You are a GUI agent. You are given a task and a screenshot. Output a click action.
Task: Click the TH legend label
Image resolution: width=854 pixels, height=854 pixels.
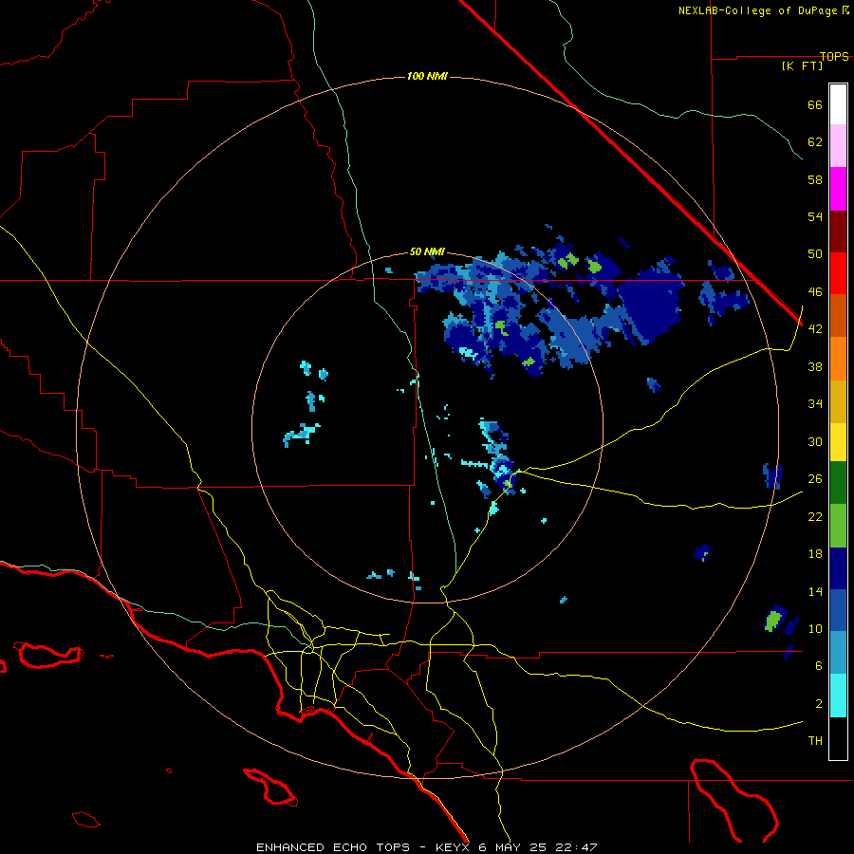click(x=815, y=741)
